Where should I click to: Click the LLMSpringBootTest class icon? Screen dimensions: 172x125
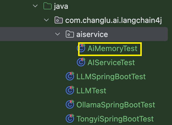click(x=70, y=76)
